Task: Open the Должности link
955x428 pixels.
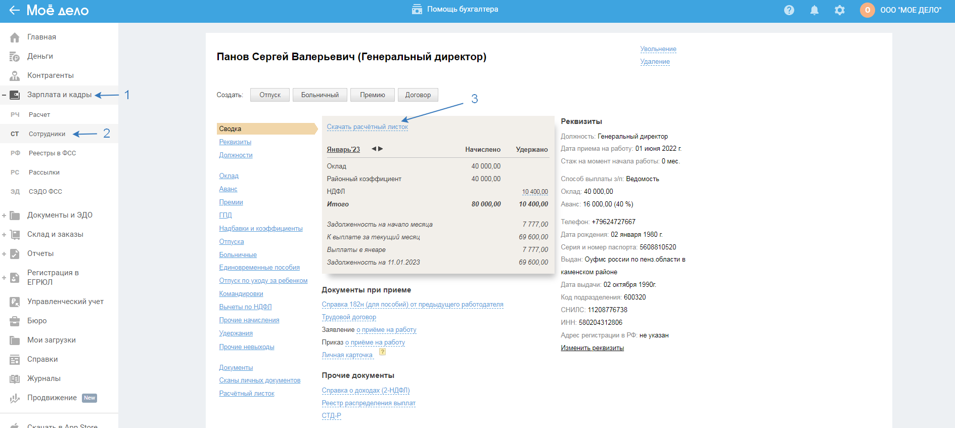Action: (236, 155)
